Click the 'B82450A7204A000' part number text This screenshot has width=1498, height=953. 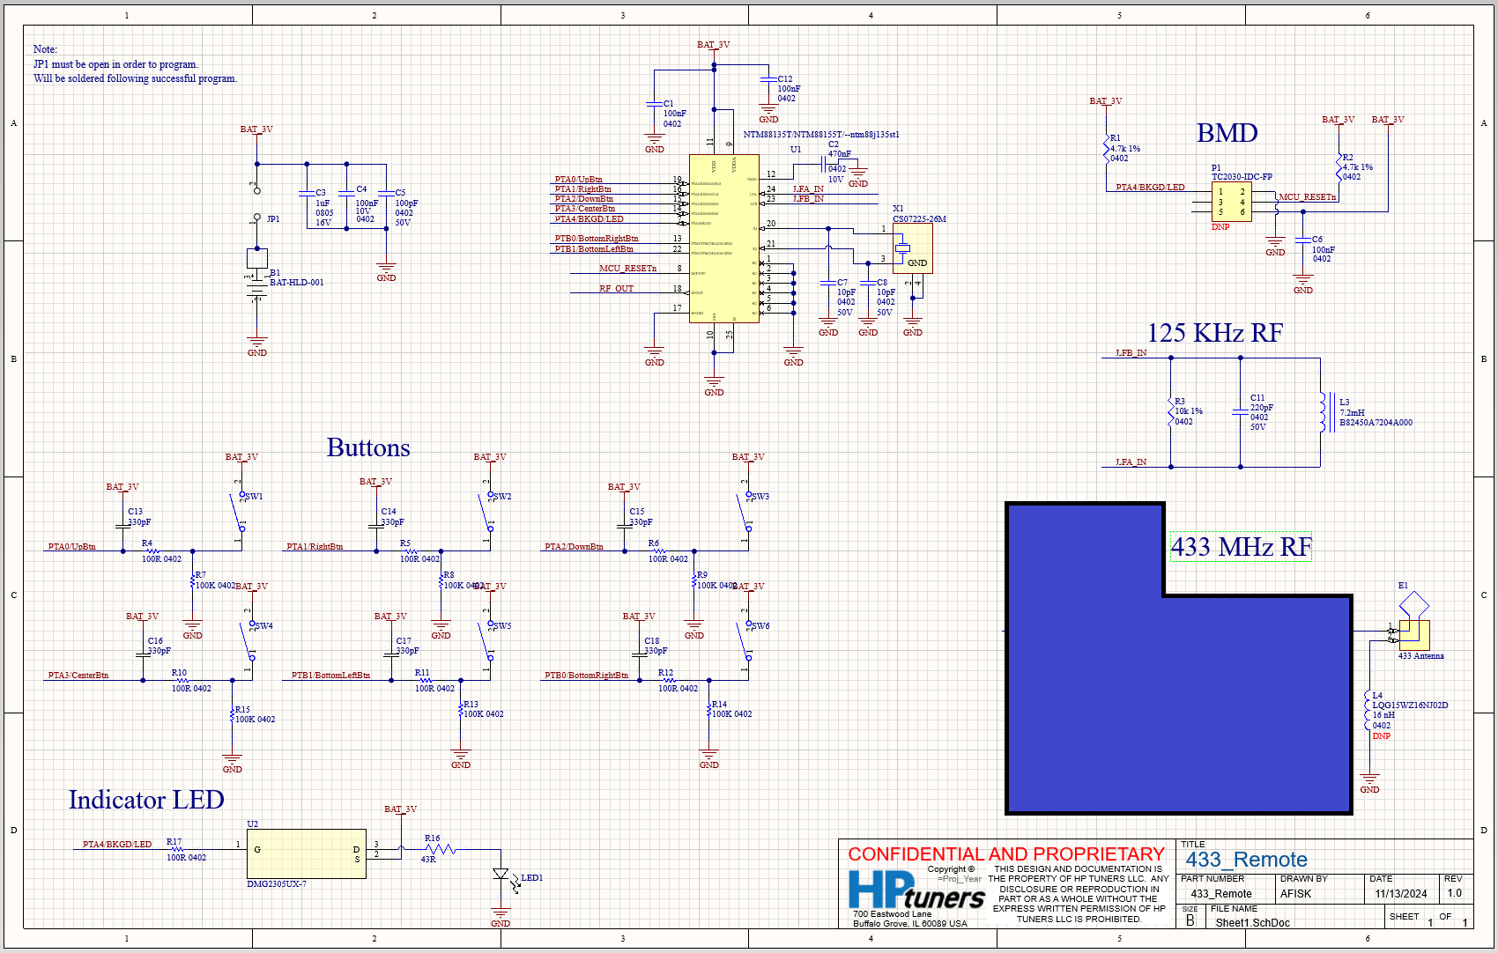click(1376, 423)
